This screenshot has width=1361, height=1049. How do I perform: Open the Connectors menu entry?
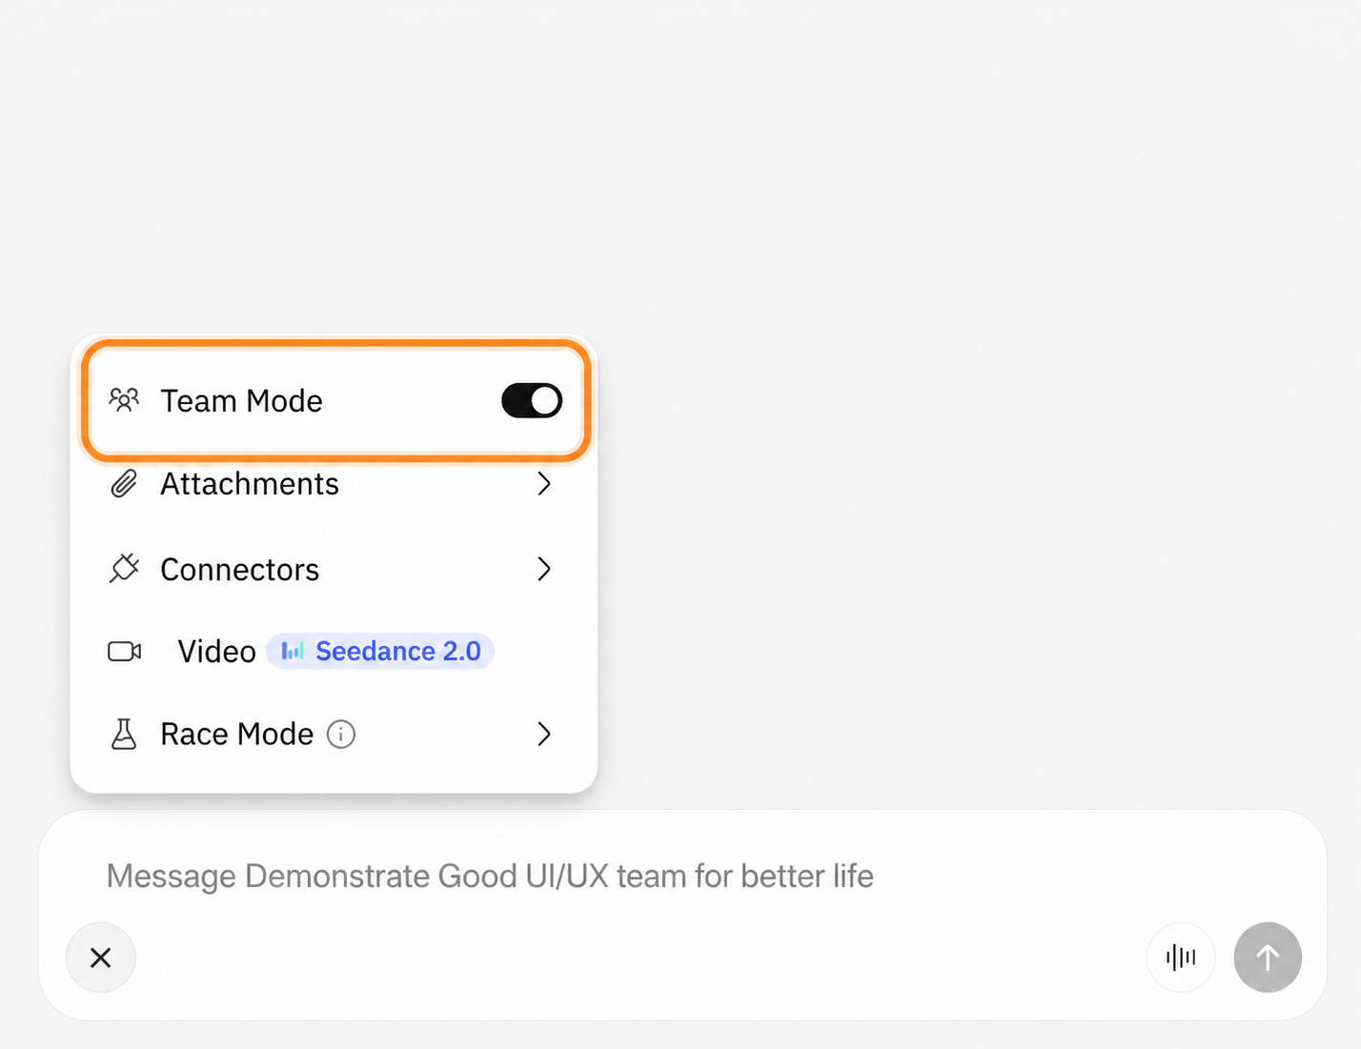click(334, 569)
